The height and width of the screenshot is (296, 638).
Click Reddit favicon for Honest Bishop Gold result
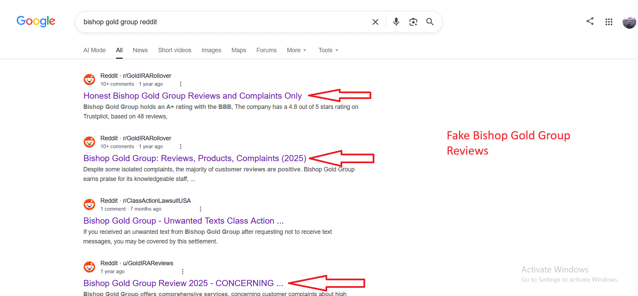click(90, 80)
